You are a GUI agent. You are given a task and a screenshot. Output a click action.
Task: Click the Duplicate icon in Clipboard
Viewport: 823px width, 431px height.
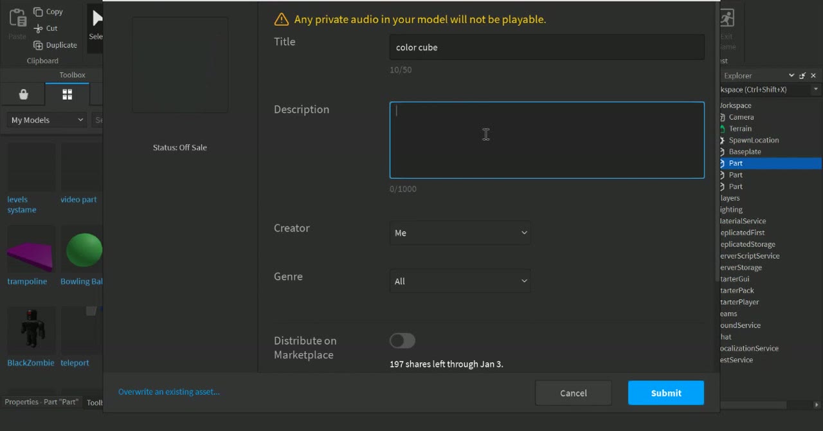coord(38,45)
